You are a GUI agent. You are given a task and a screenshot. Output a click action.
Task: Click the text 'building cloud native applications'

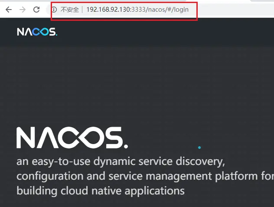(101, 191)
